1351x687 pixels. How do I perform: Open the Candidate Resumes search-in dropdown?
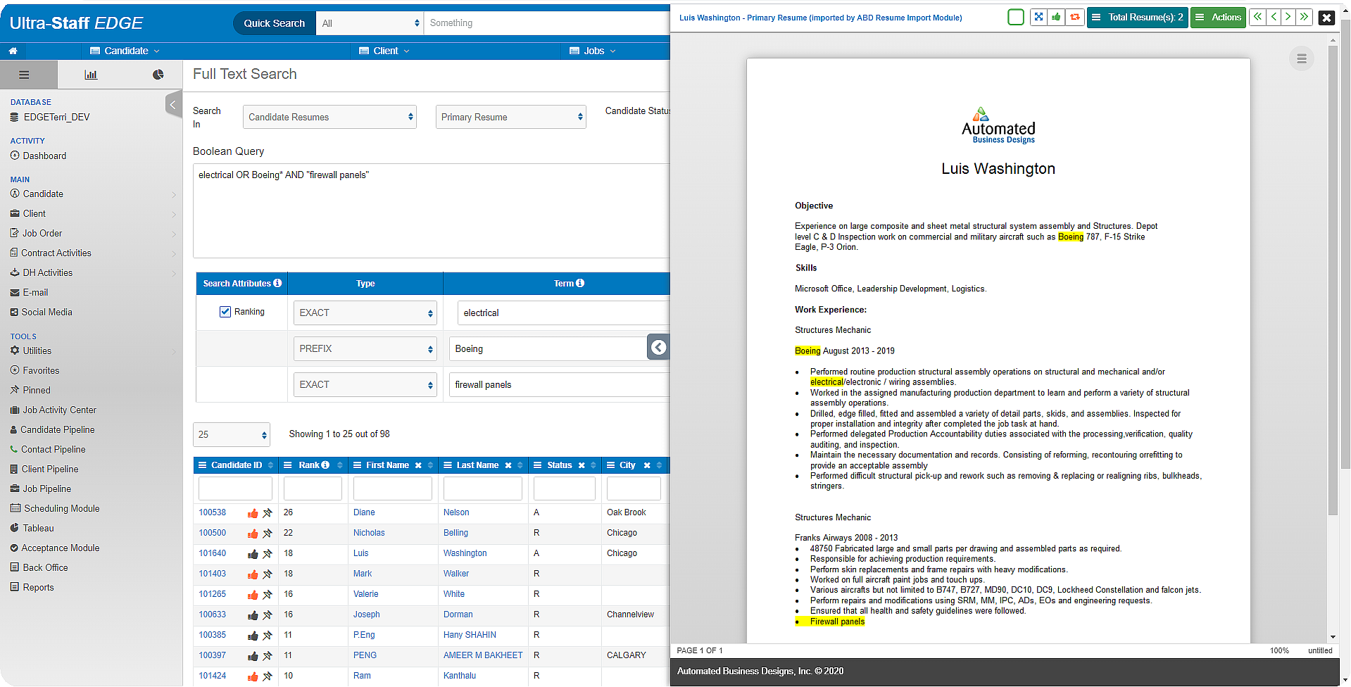click(329, 117)
